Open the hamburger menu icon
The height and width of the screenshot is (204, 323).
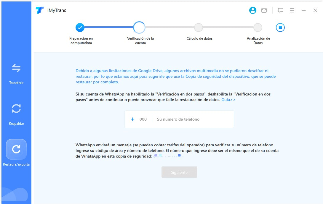tap(292, 10)
